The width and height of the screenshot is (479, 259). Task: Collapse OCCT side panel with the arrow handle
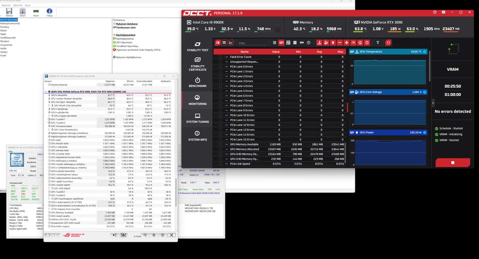pos(433,103)
